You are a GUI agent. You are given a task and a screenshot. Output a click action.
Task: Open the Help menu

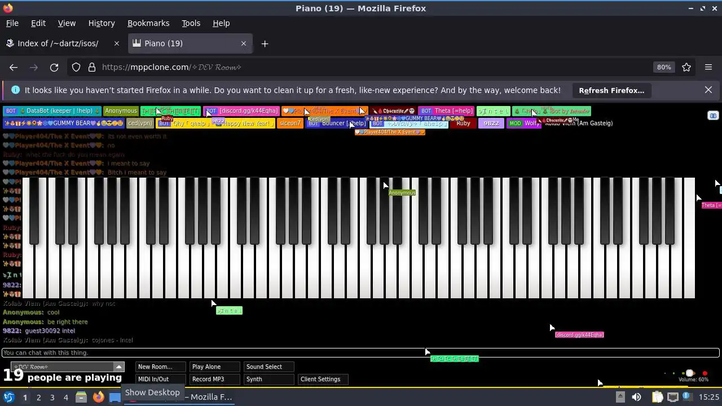coord(221,23)
